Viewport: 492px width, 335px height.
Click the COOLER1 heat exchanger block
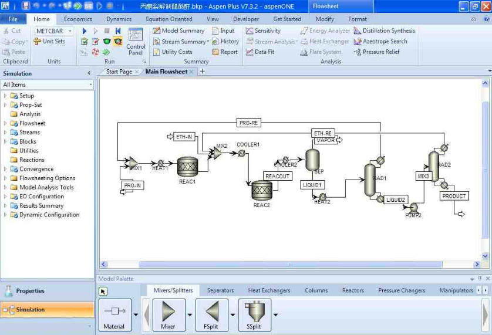(241, 153)
